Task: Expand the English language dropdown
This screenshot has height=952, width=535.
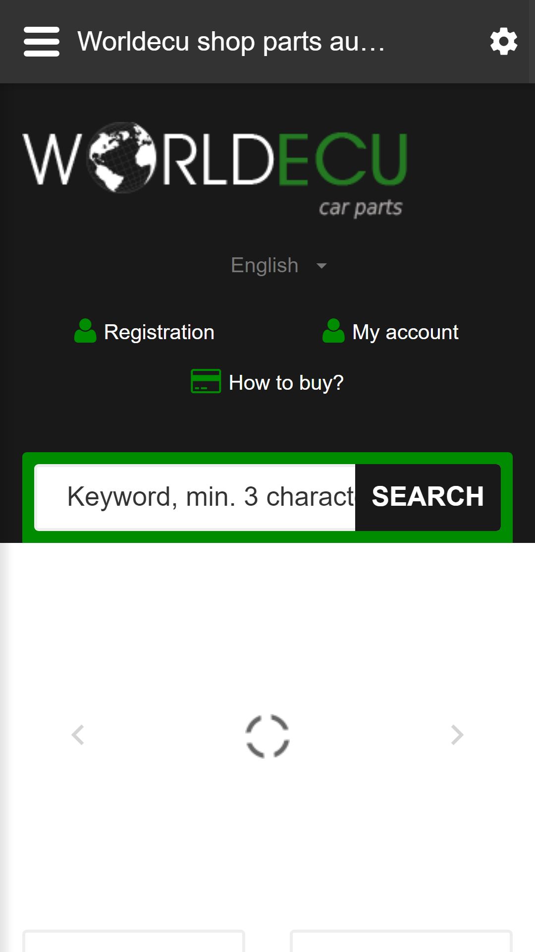Action: 279,265
